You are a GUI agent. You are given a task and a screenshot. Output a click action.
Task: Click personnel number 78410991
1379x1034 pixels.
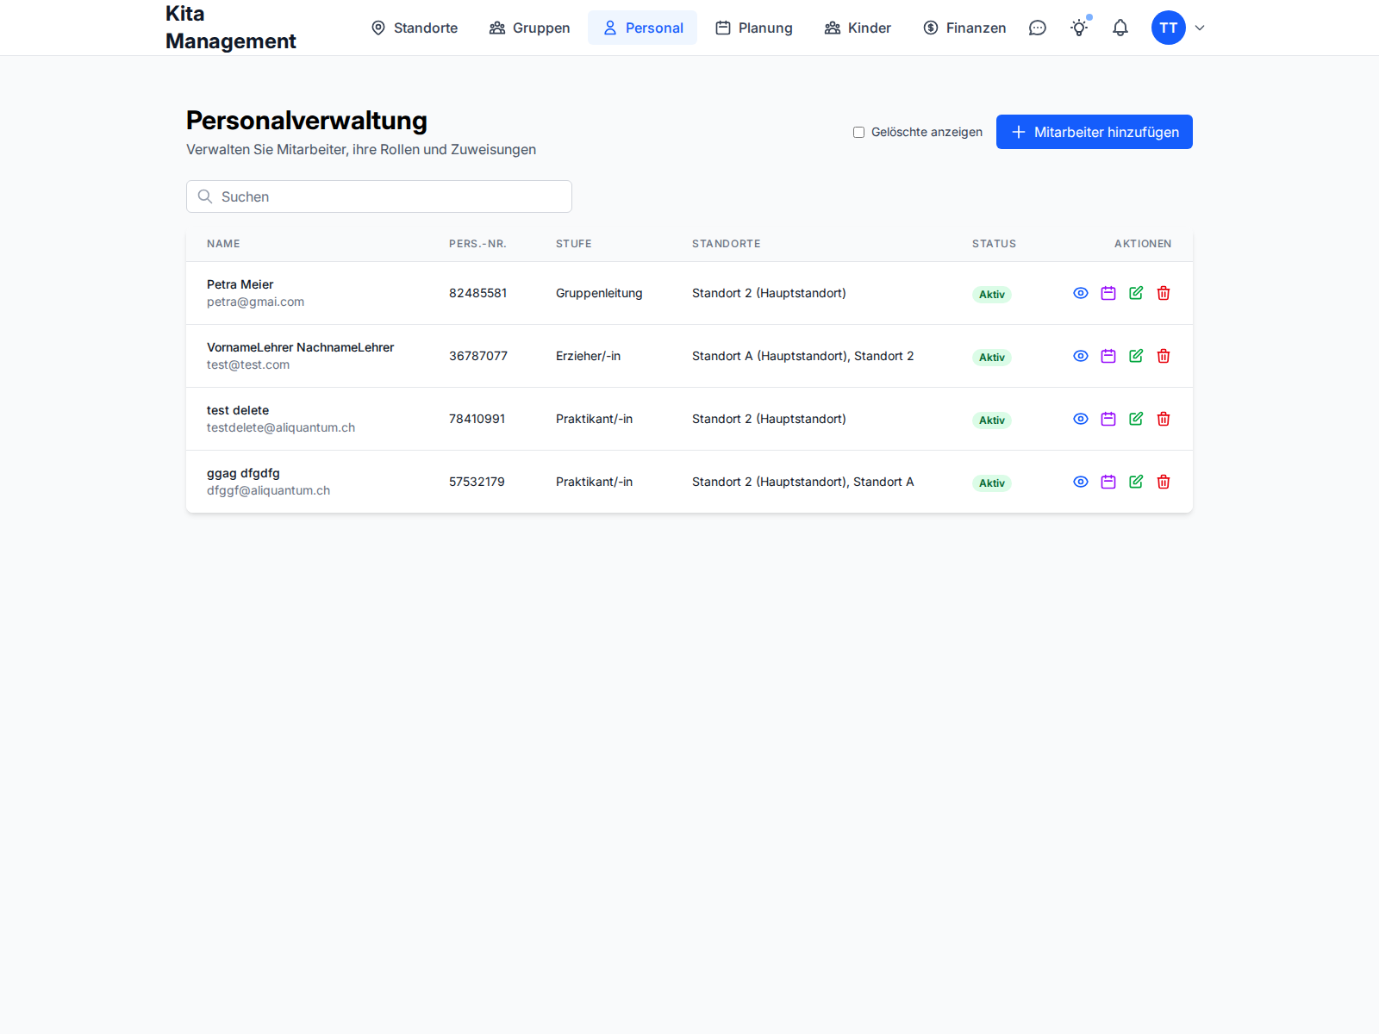(x=477, y=419)
